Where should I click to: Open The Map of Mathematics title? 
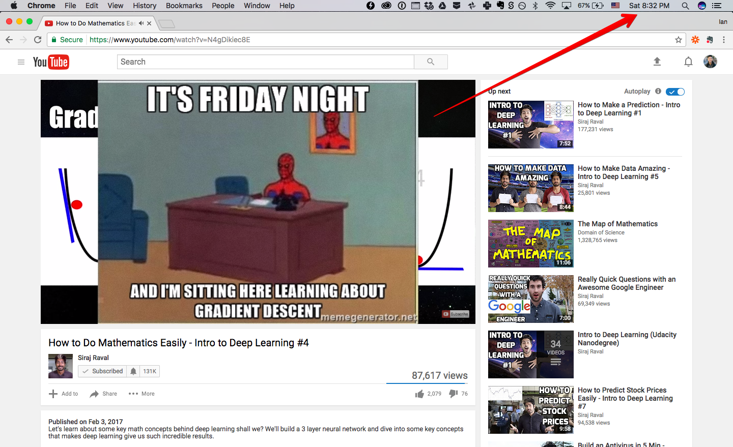pos(617,224)
